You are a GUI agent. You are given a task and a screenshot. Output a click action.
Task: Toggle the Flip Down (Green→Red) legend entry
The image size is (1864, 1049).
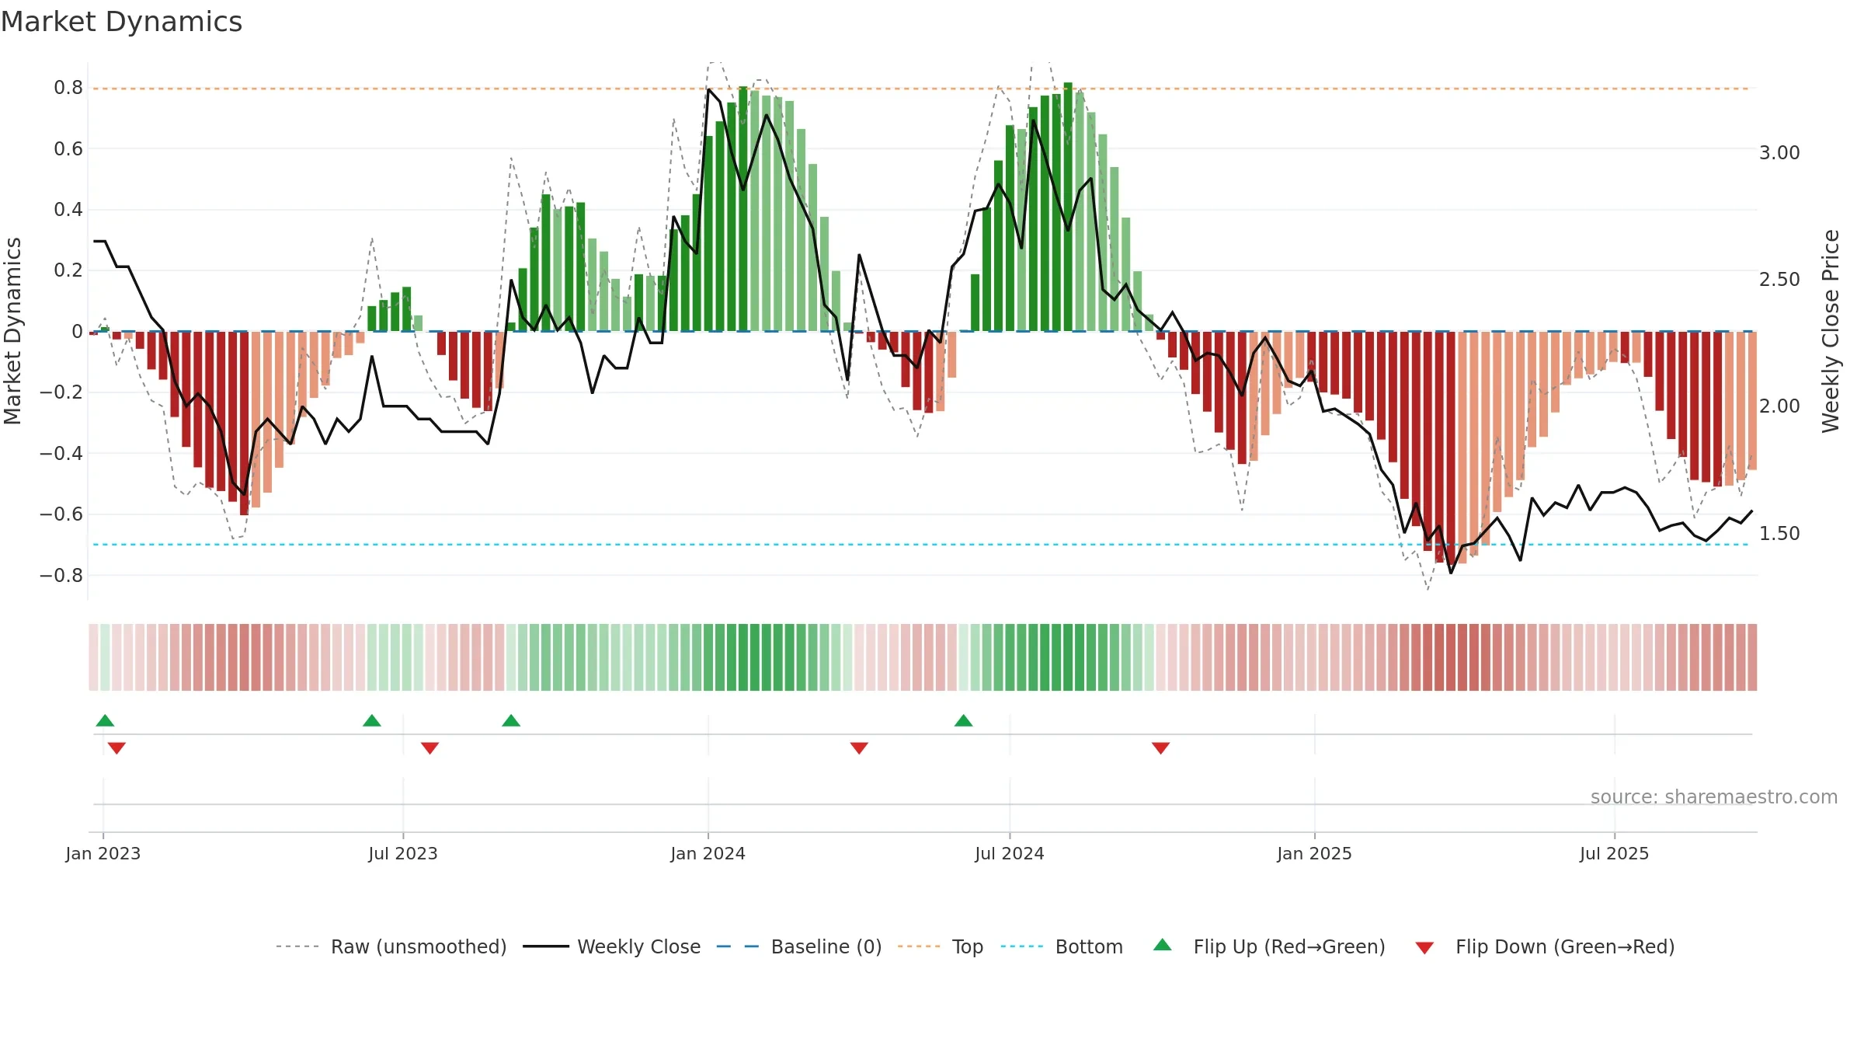pyautogui.click(x=1545, y=946)
